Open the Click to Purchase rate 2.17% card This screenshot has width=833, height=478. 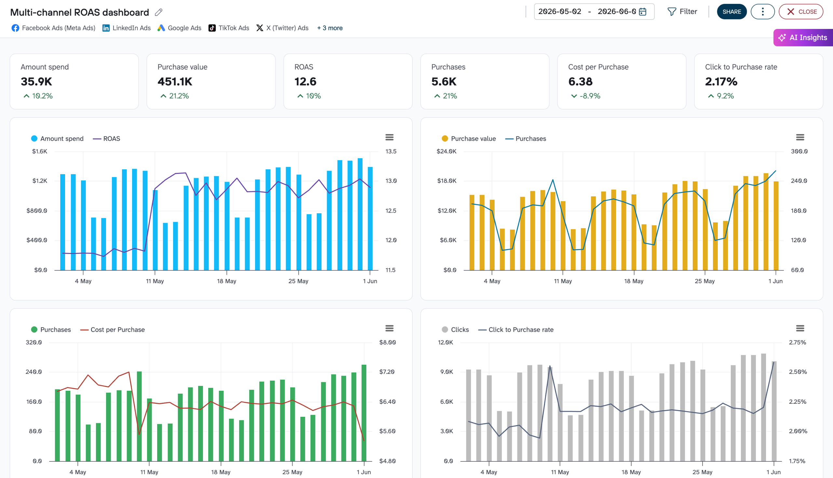[x=758, y=82]
